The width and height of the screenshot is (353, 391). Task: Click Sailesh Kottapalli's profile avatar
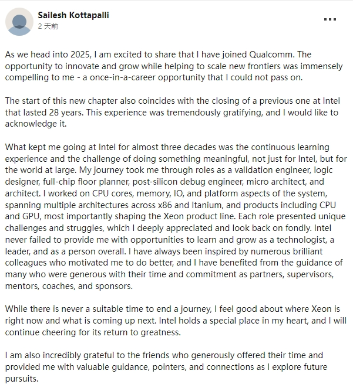[19, 22]
